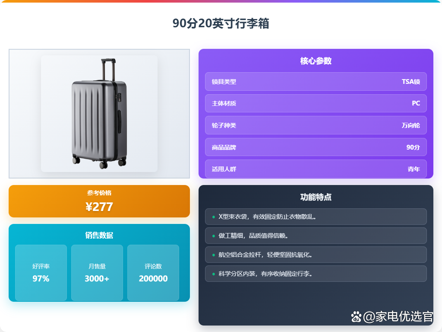
Task: Select the 主体材质 PC row
Action: pyautogui.click(x=316, y=103)
